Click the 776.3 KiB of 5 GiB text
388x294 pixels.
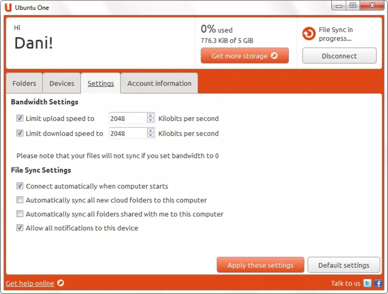[227, 40]
